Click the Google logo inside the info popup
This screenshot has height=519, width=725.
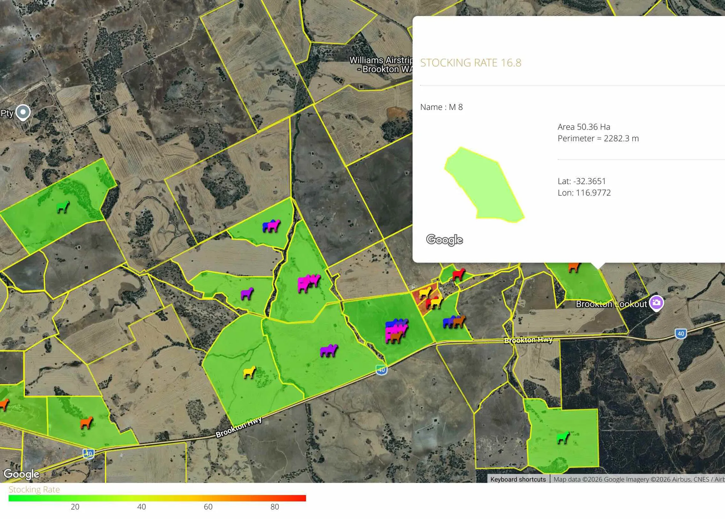pos(444,240)
